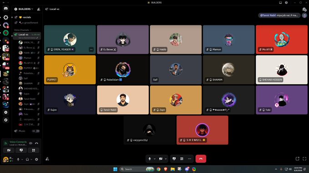This screenshot has height=173, width=309.
Task: Click Sujon in the sidebar member list
Action: [x=29, y=94]
